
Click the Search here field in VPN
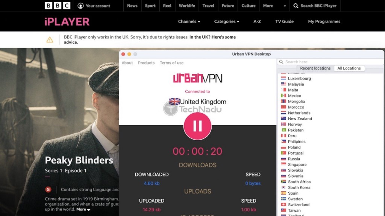pyautogui.click(x=330, y=62)
